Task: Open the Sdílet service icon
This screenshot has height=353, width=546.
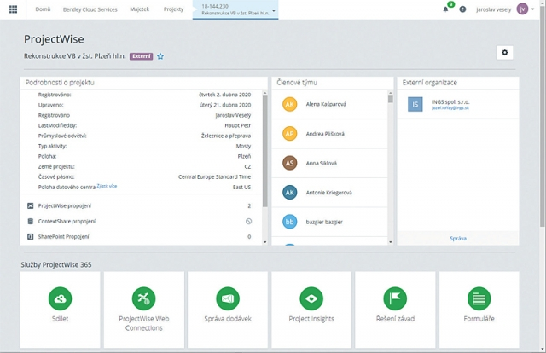Action: coord(60,298)
